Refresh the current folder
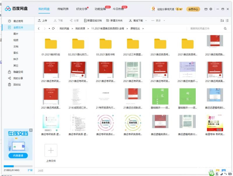Screen dimensions: 233x176 (53, 28)
